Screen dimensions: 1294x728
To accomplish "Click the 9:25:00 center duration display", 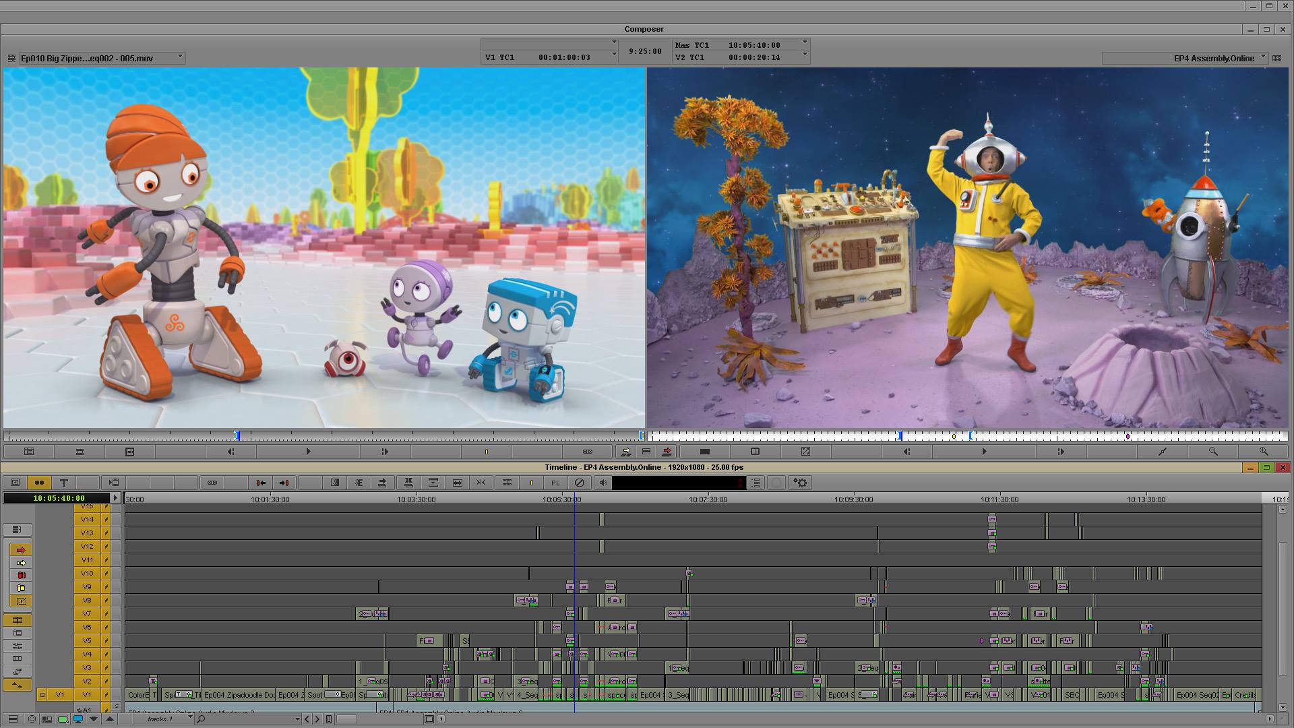I will [x=645, y=51].
